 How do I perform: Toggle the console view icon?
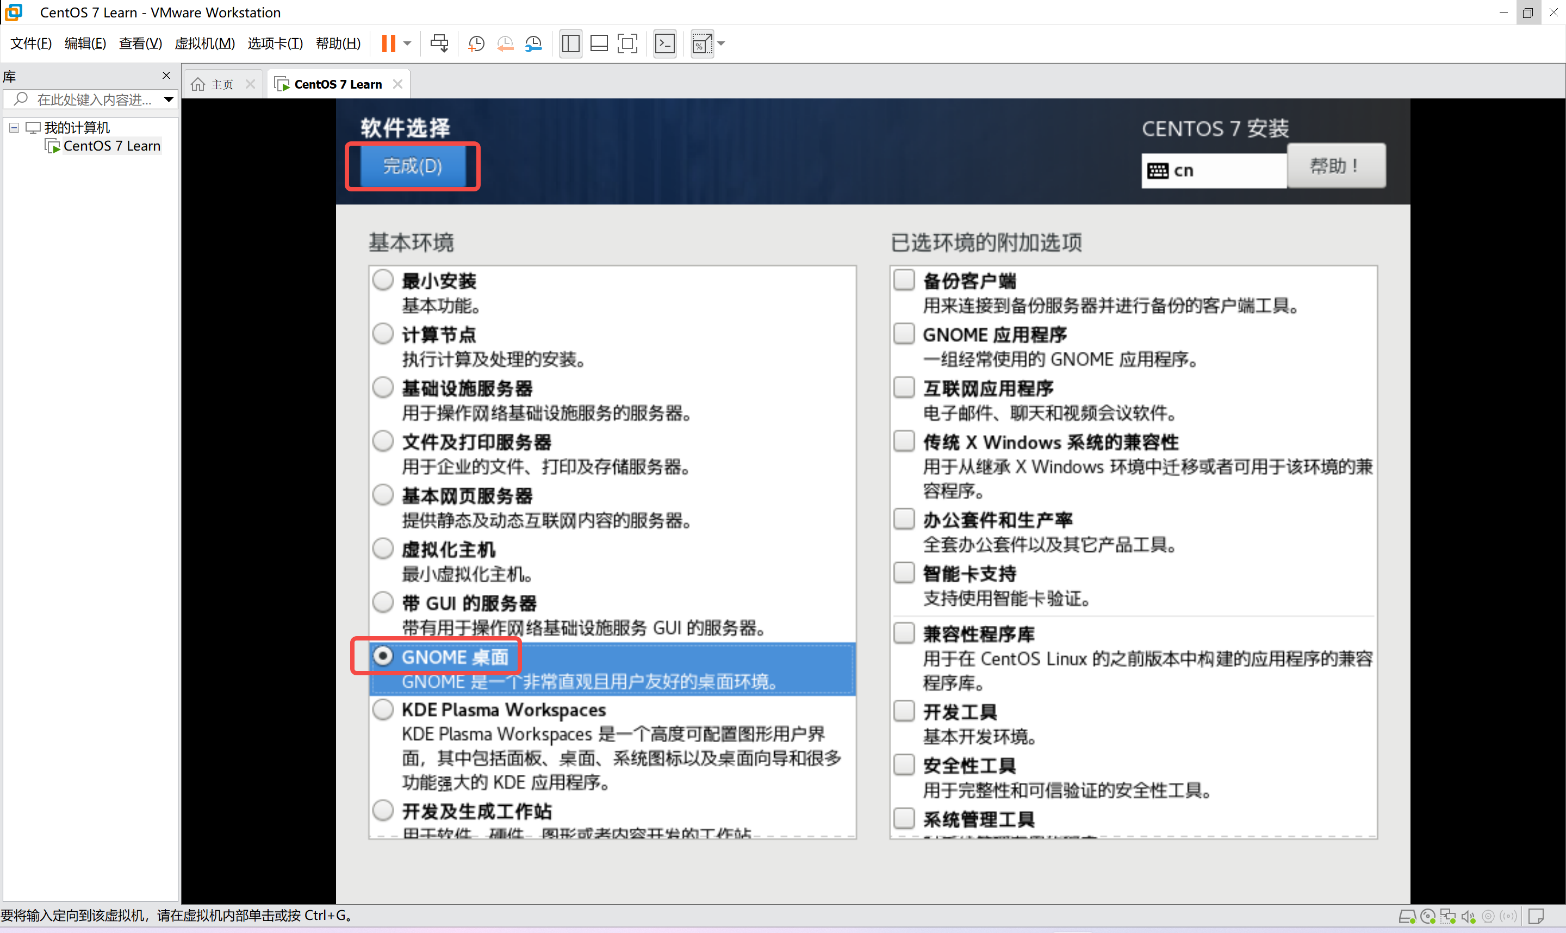point(665,43)
